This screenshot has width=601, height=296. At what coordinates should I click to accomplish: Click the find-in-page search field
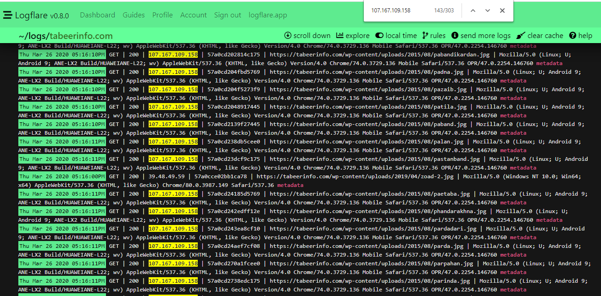[399, 11]
